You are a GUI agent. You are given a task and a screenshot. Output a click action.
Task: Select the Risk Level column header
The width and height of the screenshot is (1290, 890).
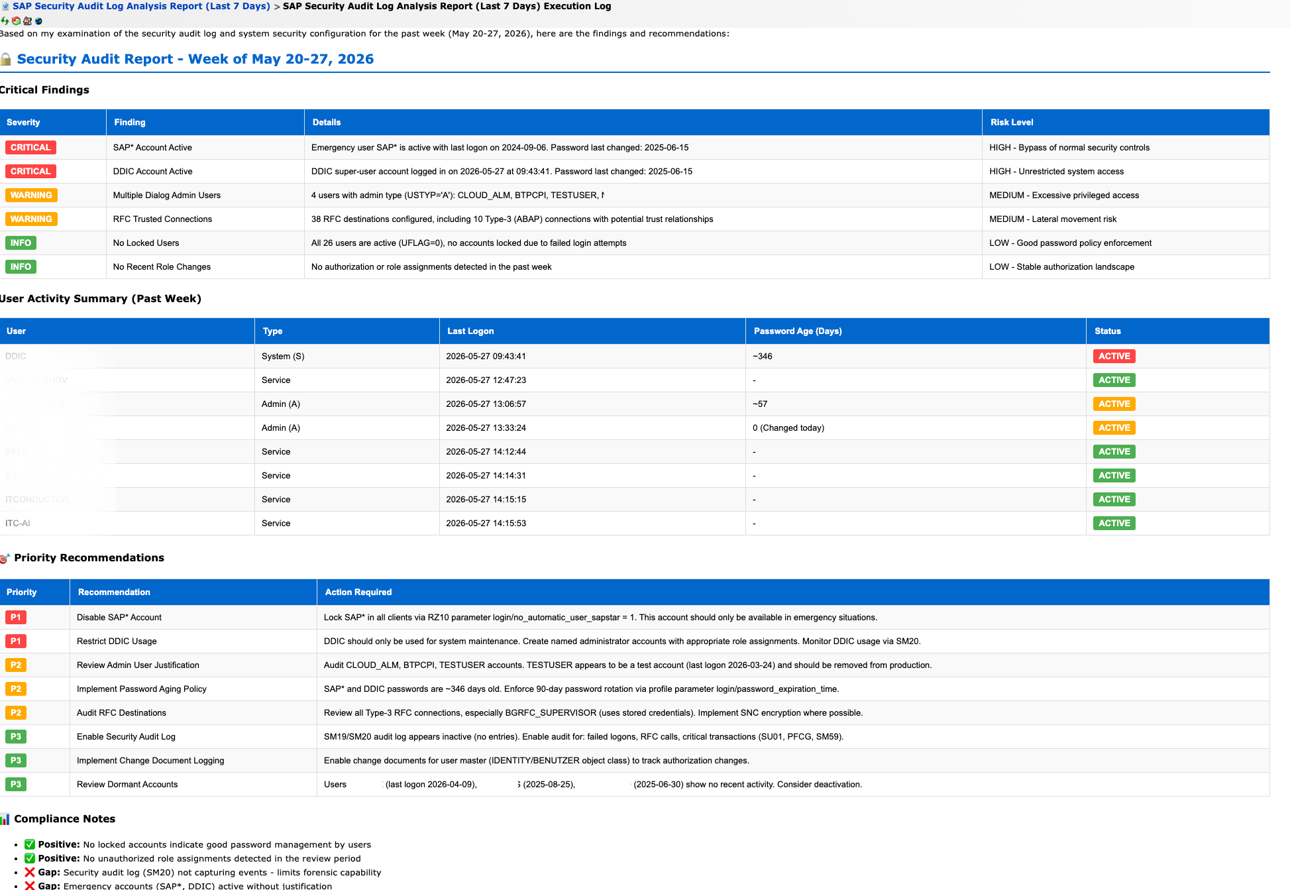1126,123
